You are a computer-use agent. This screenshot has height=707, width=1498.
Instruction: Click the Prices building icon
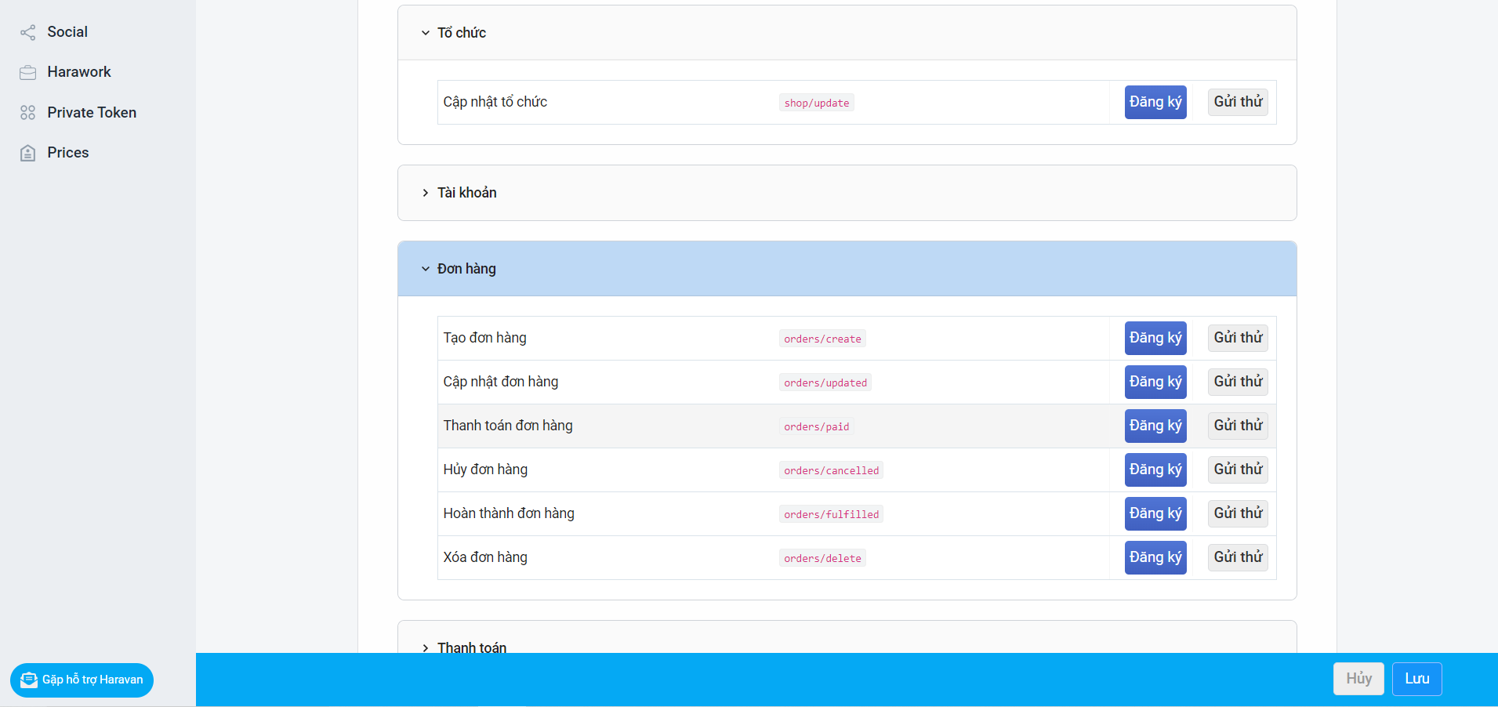(28, 153)
